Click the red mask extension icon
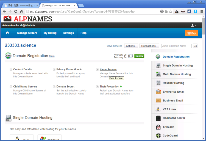Image resolution: width=206 pixels, height=141 pixels. 183,11
